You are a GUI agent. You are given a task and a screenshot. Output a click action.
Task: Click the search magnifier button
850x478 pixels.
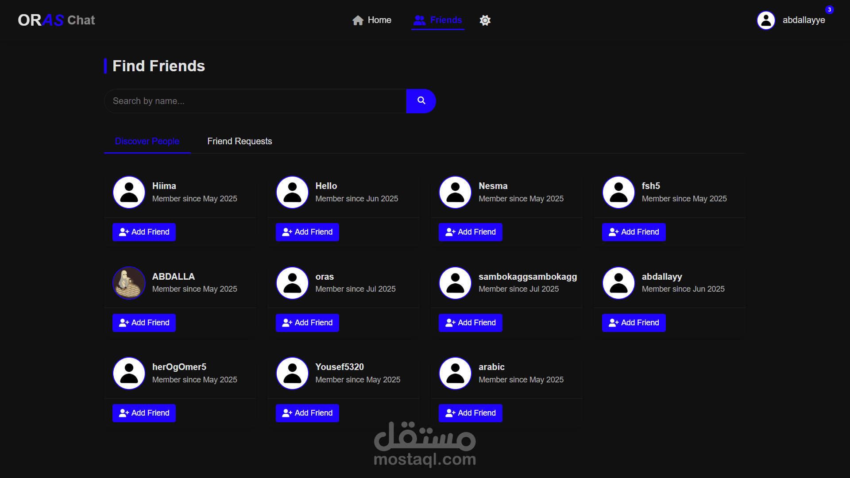point(421,101)
